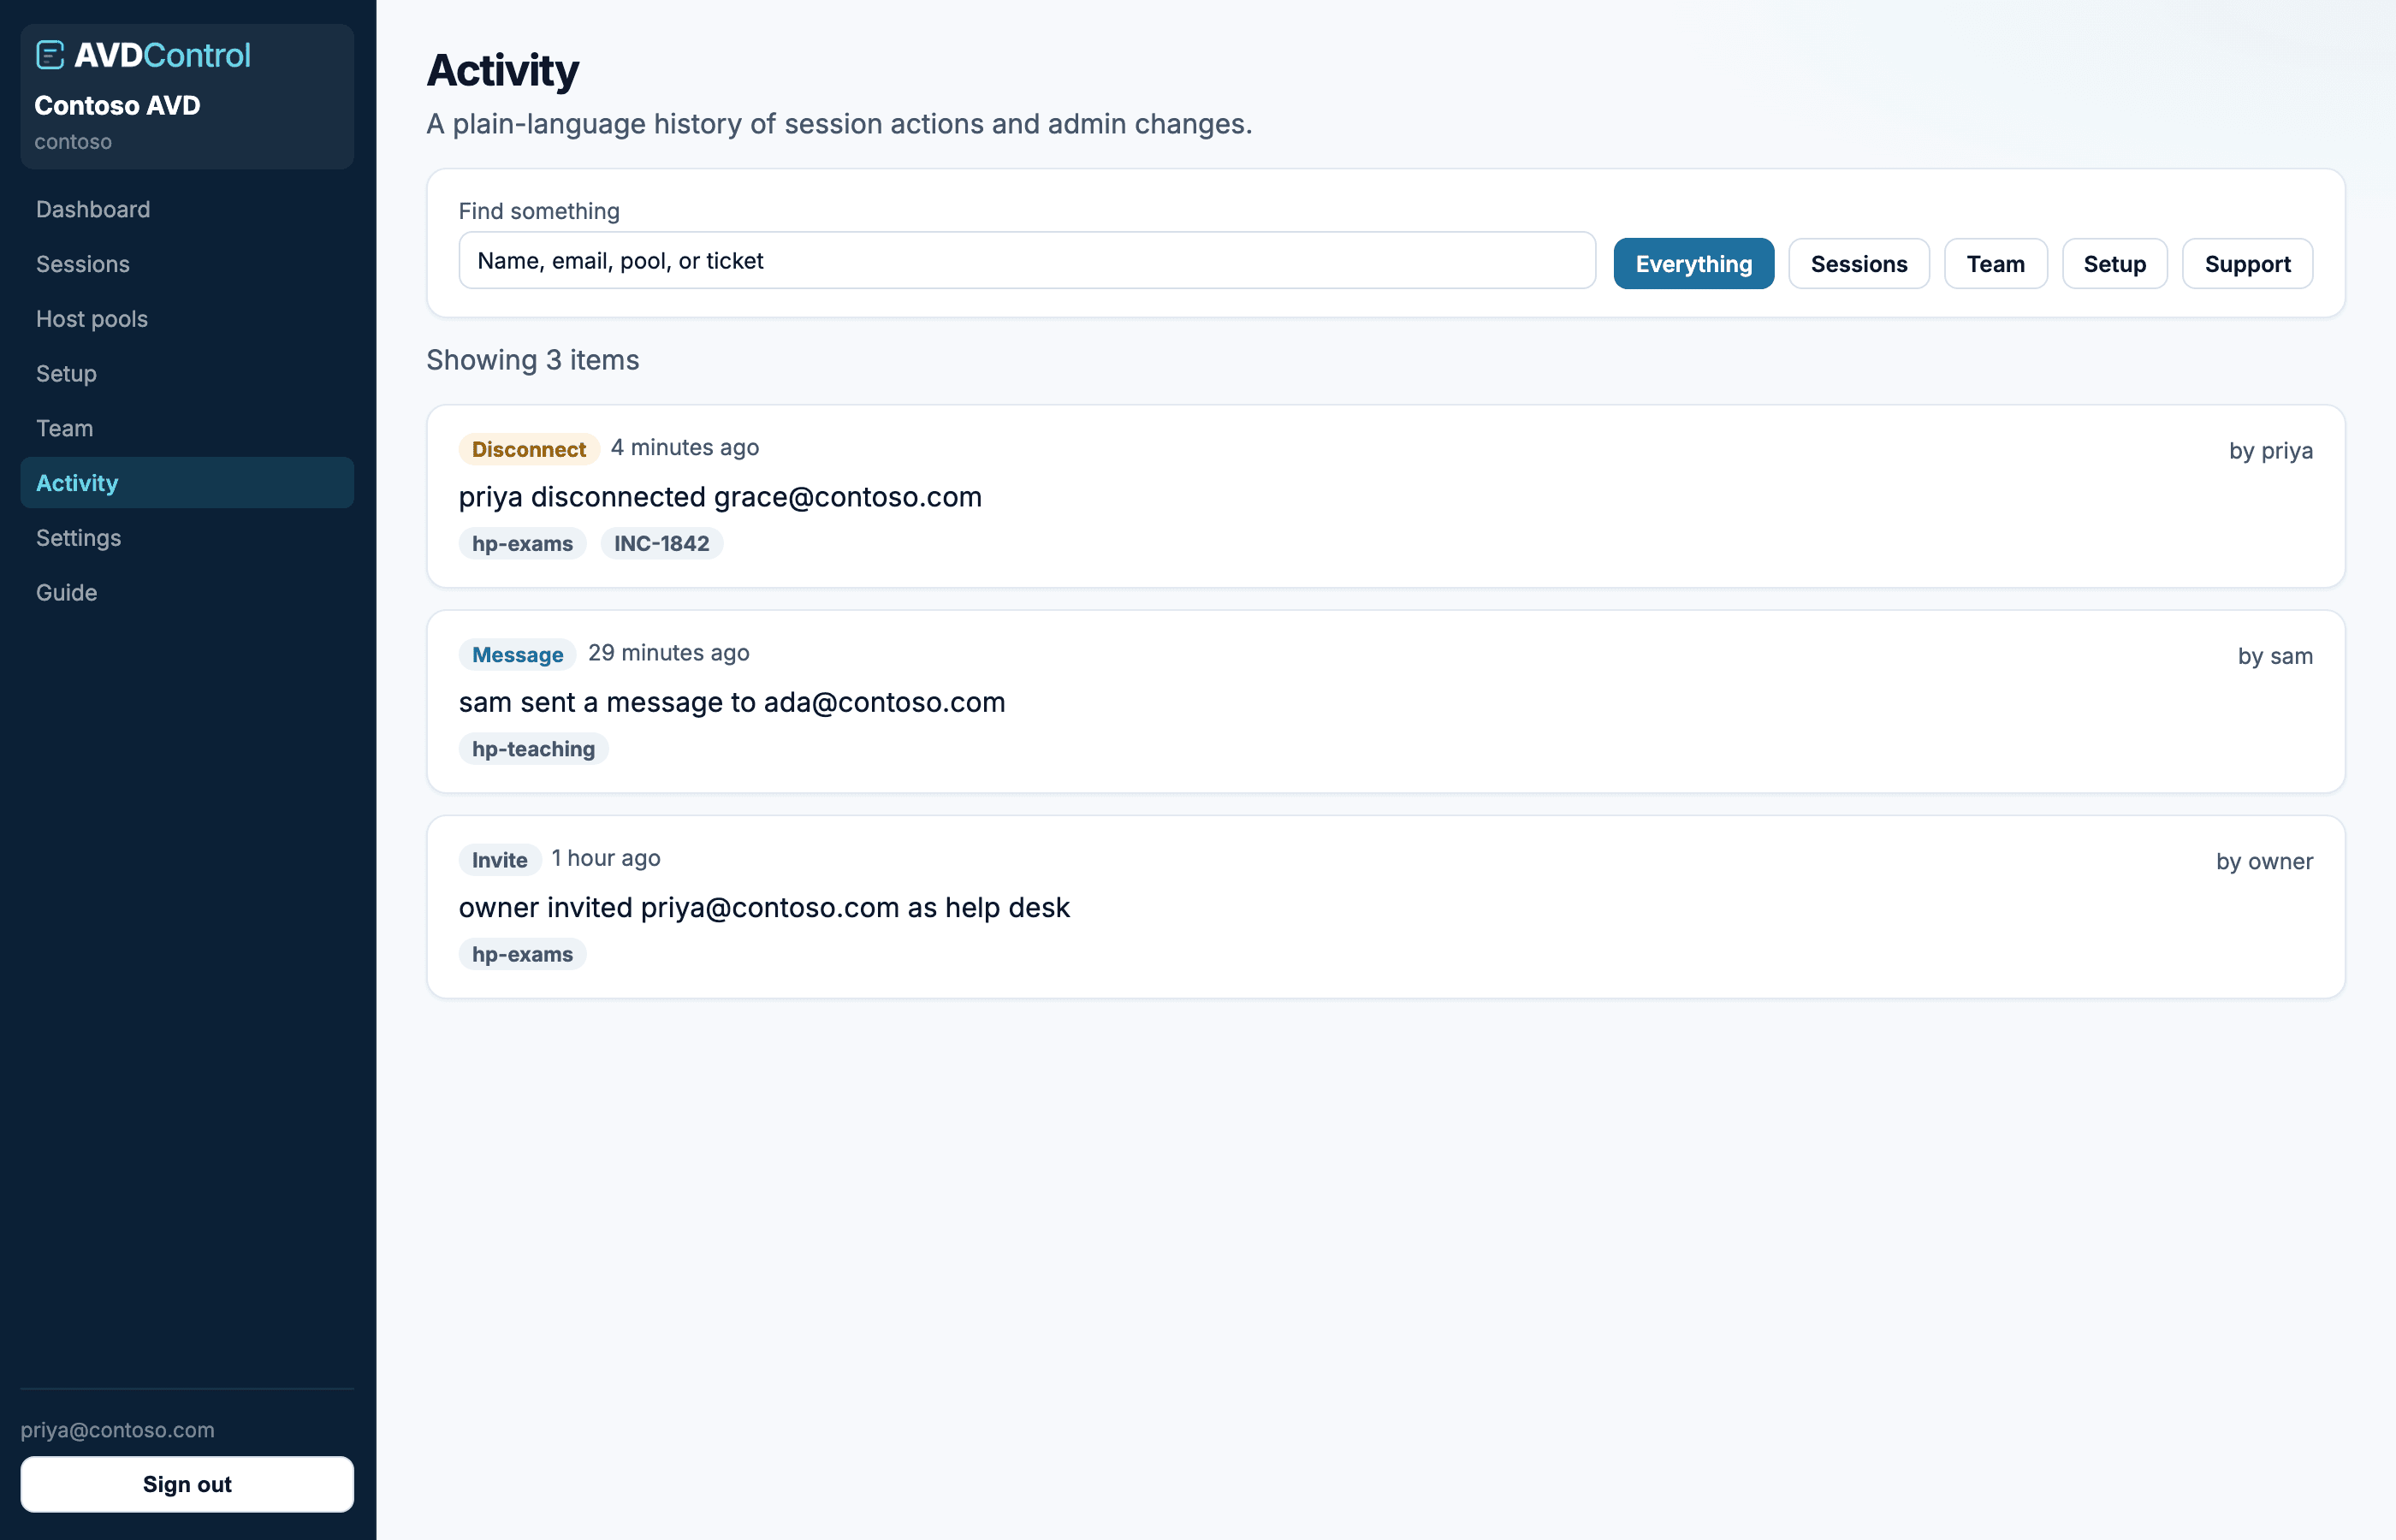The image size is (2396, 1540).
Task: Select the Everything filter
Action: 1694,264
